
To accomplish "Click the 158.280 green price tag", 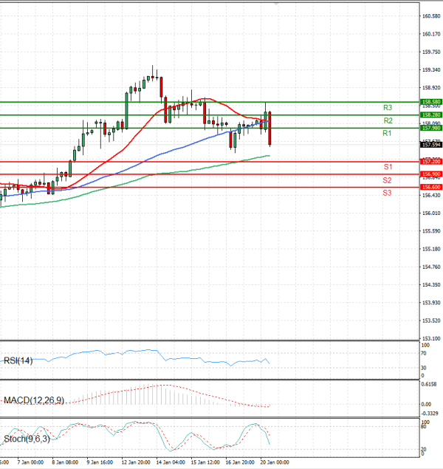I will click(430, 115).
